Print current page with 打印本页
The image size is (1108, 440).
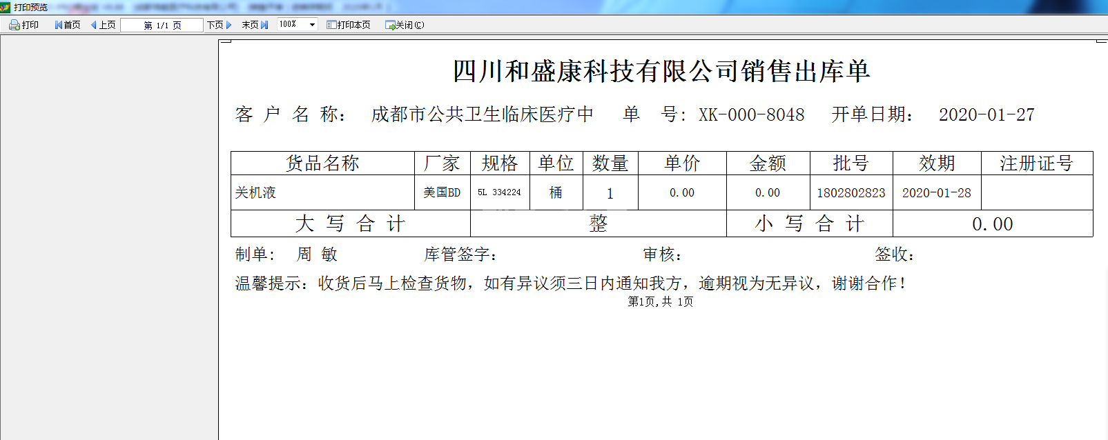click(x=349, y=25)
